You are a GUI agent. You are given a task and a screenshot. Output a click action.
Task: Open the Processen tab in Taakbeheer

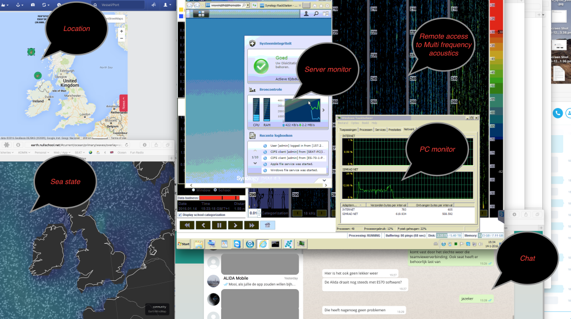tap(366, 130)
